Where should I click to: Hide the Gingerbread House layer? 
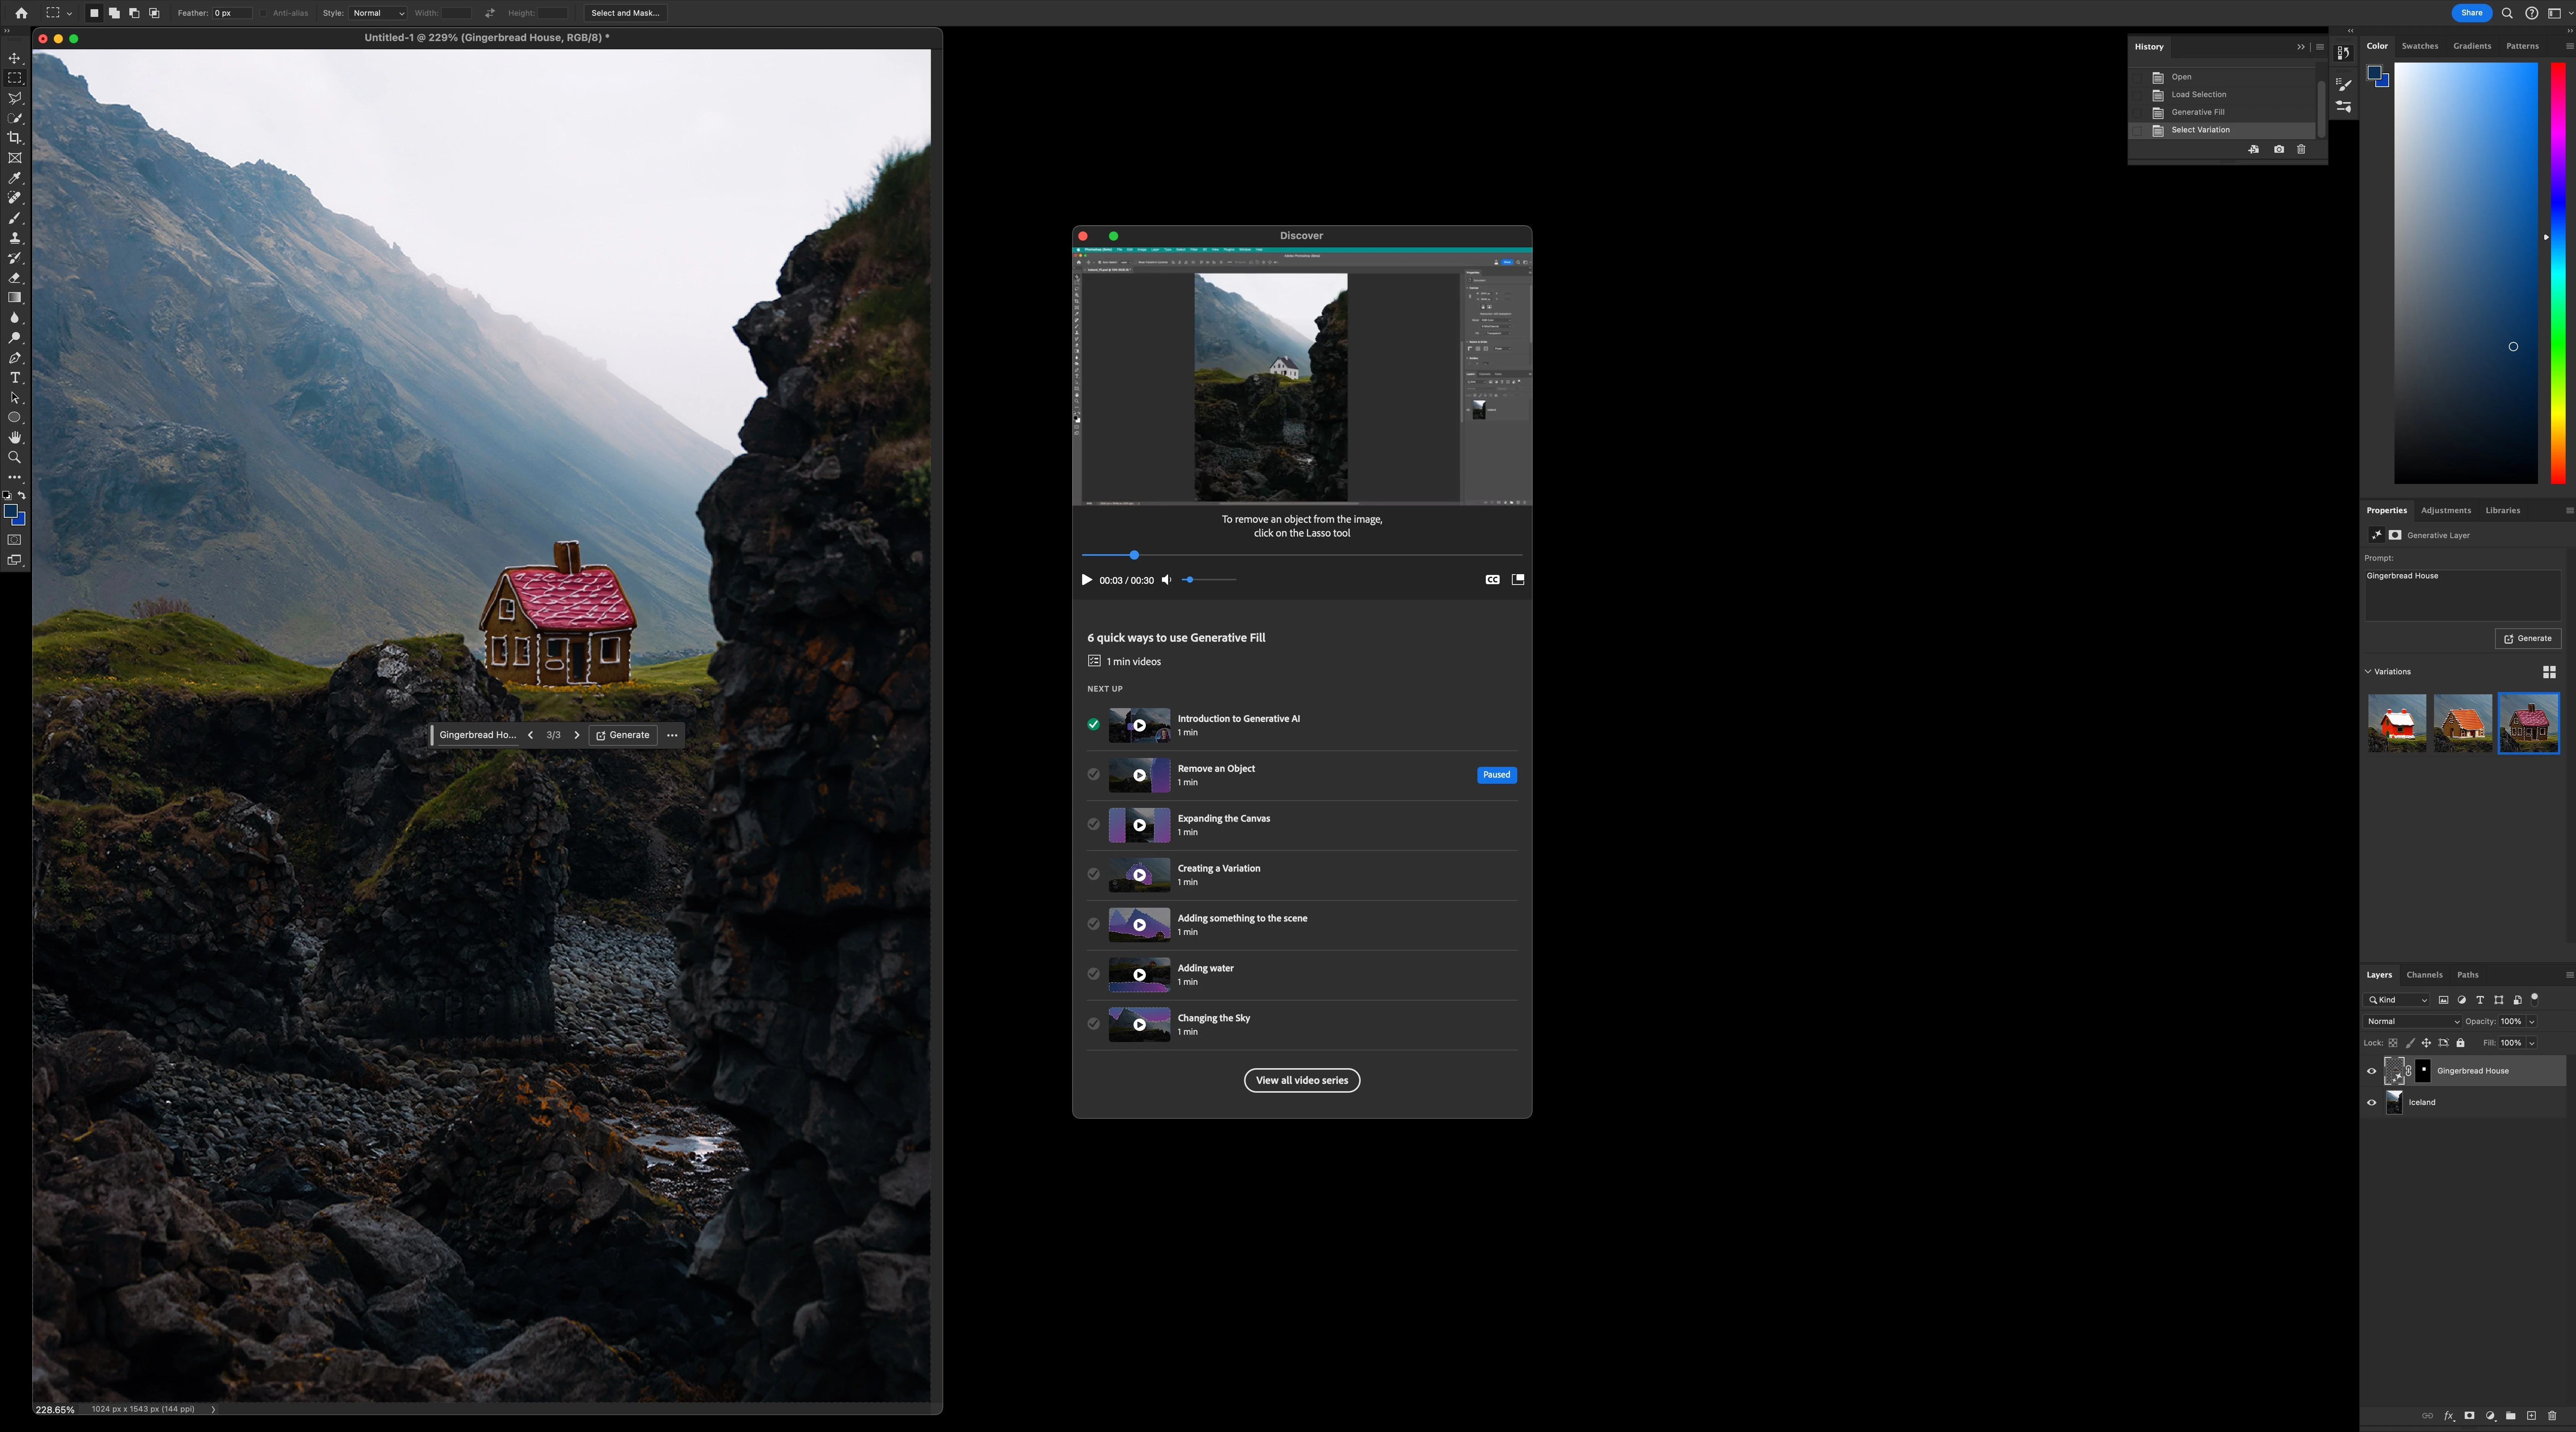2371,1071
